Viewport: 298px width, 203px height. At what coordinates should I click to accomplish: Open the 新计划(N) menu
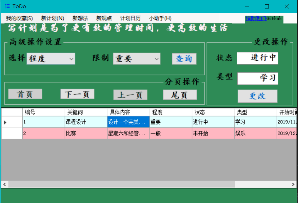coord(53,18)
